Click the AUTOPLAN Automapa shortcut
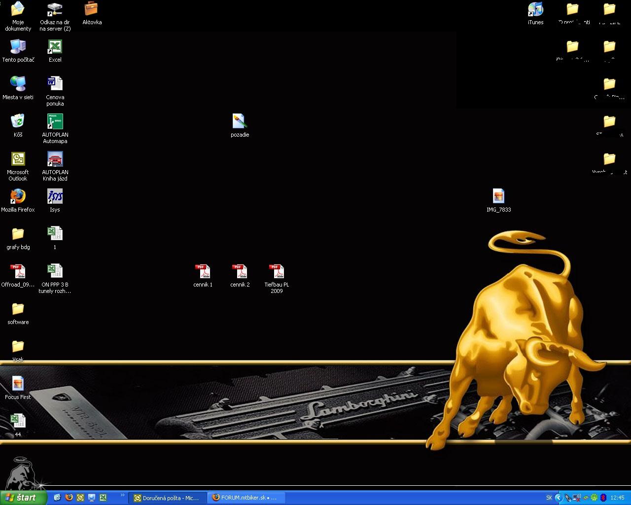This screenshot has width=631, height=505. pyautogui.click(x=55, y=121)
